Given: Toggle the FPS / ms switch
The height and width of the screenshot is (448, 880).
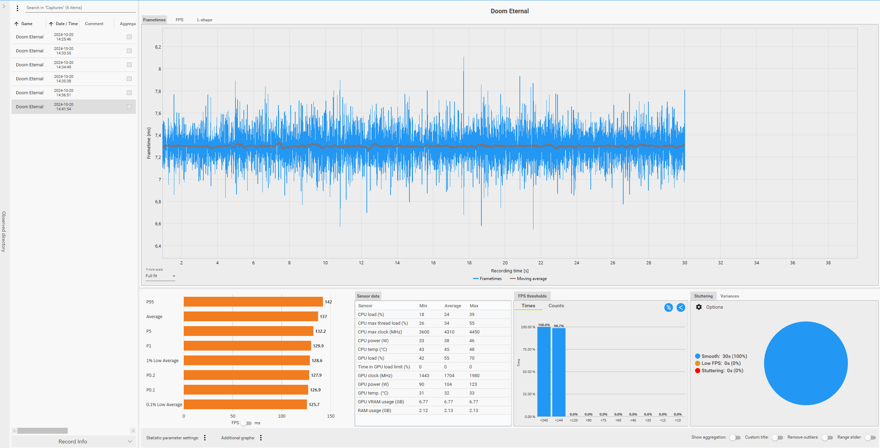Looking at the screenshot, I should click(246, 423).
